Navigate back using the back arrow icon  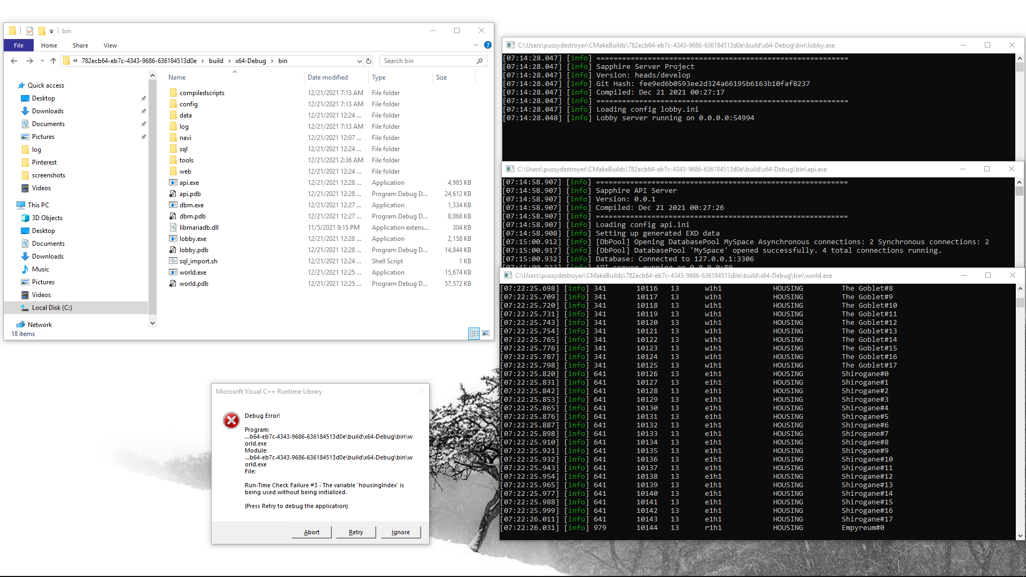click(x=14, y=61)
